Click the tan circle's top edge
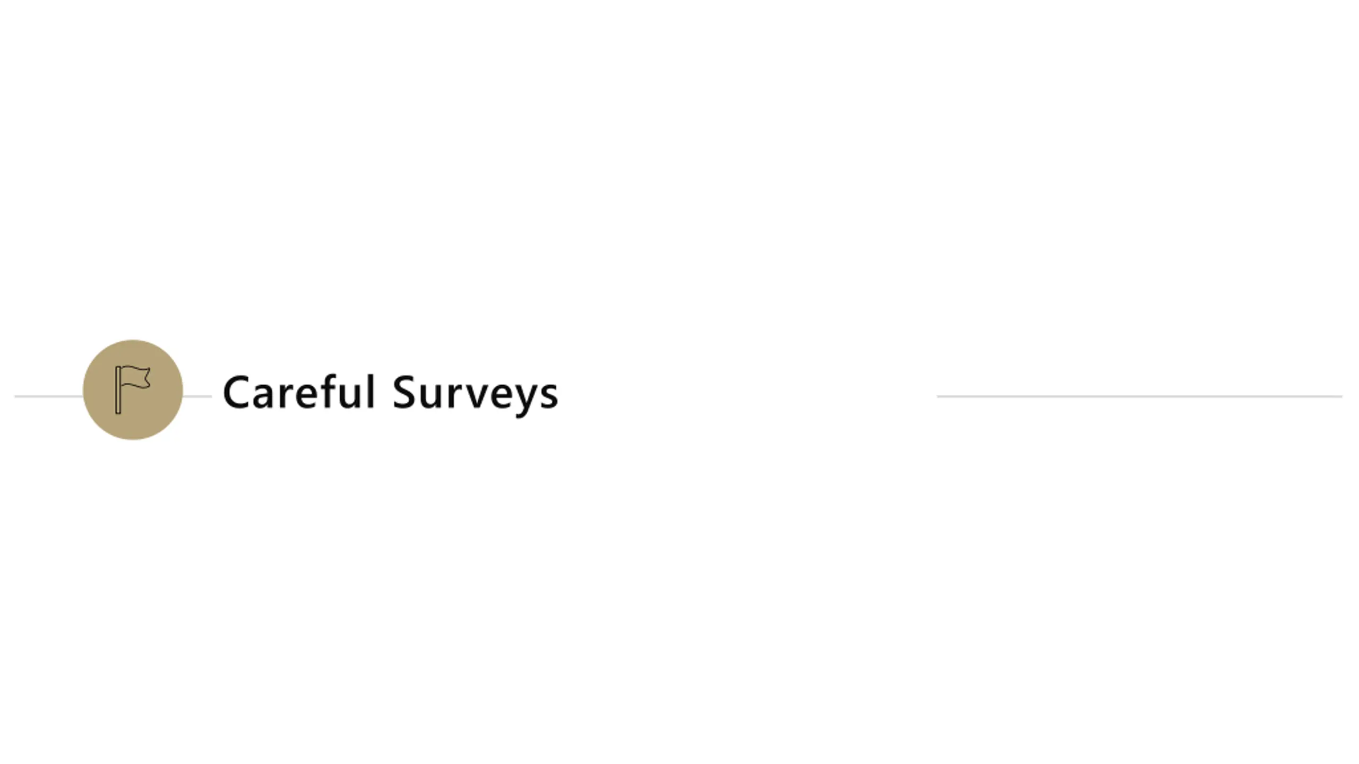Image resolution: width=1359 pixels, height=764 pixels. tap(133, 342)
